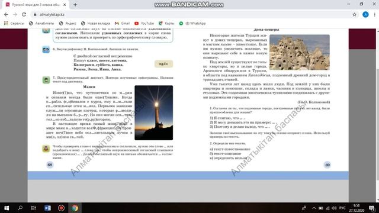Open the WhatsApp bookmark
The width and height of the screenshot is (379, 213).
click(x=192, y=24)
